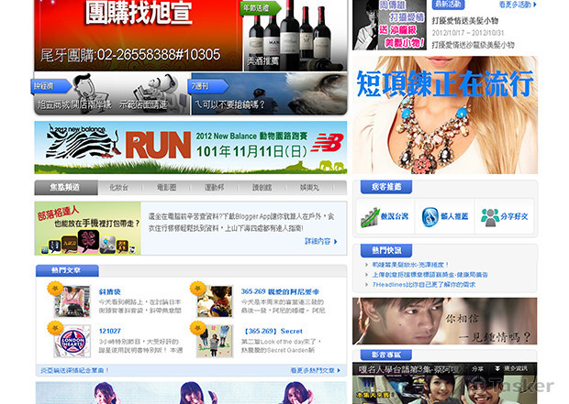Open the ㄟ可以不要搶鏡嗎 banner
Viewport: 569px width, 404px height.
[269, 93]
